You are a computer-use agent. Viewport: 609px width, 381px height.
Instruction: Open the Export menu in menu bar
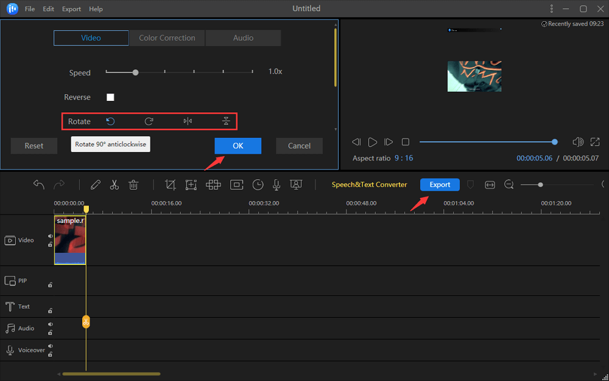coord(71,9)
